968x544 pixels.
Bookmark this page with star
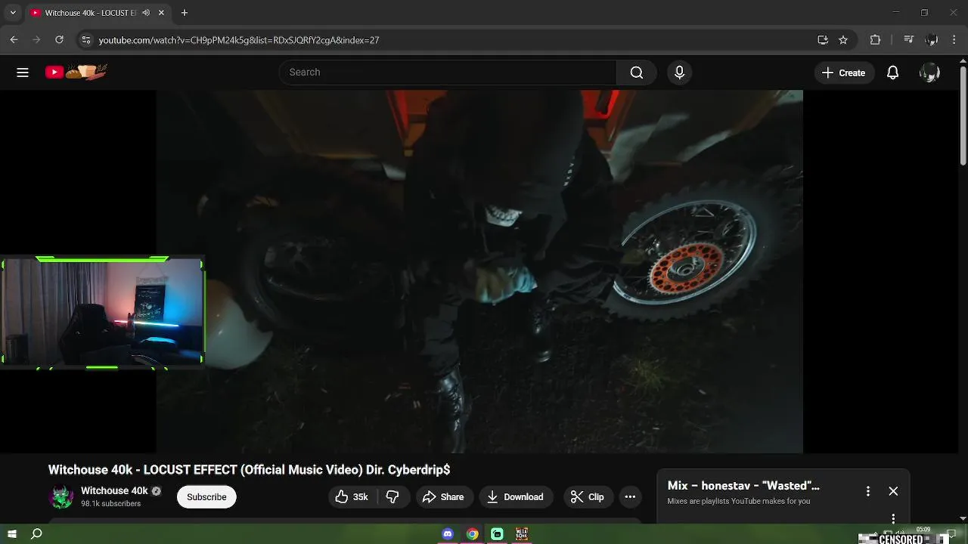[843, 40]
